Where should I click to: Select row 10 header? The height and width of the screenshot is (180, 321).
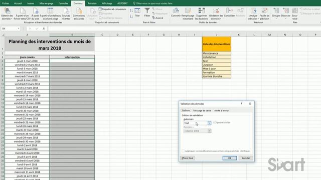(3, 84)
